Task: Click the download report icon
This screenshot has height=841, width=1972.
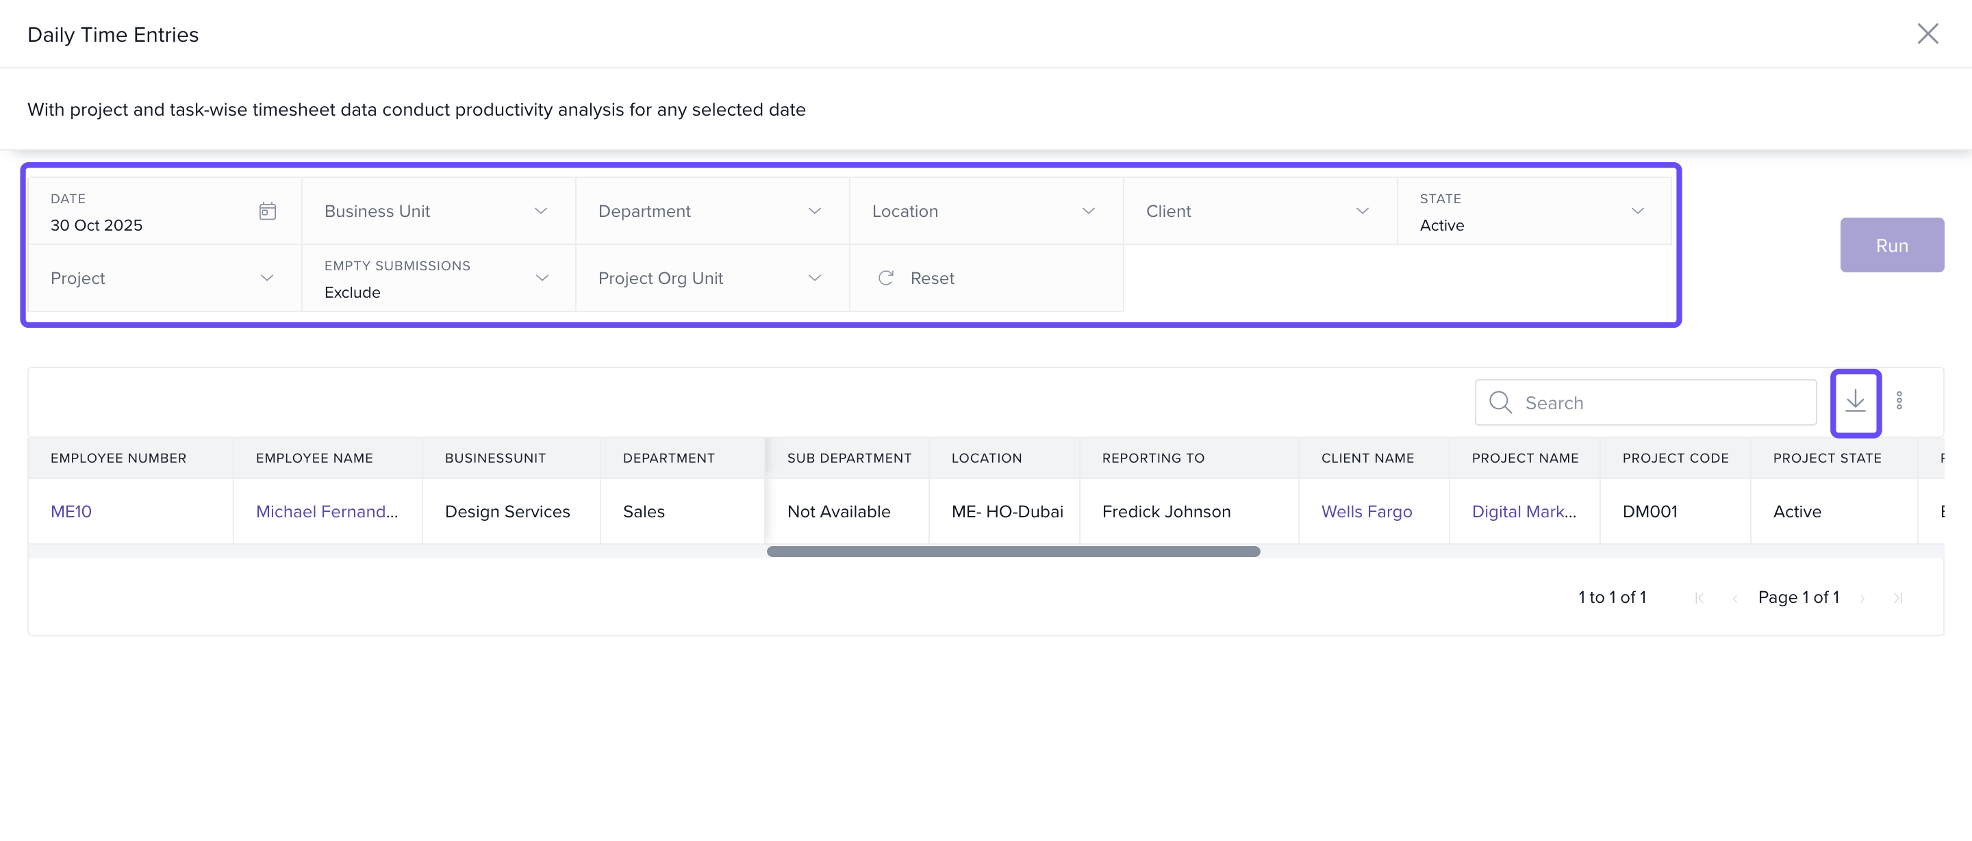Action: (1855, 402)
